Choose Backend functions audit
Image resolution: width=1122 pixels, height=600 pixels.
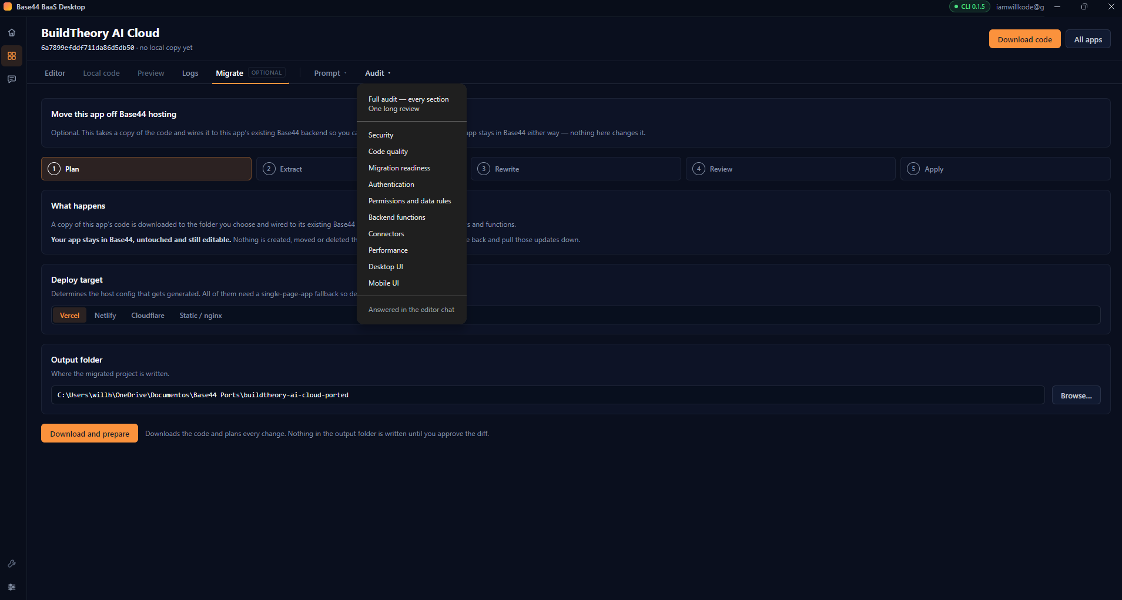(411, 217)
